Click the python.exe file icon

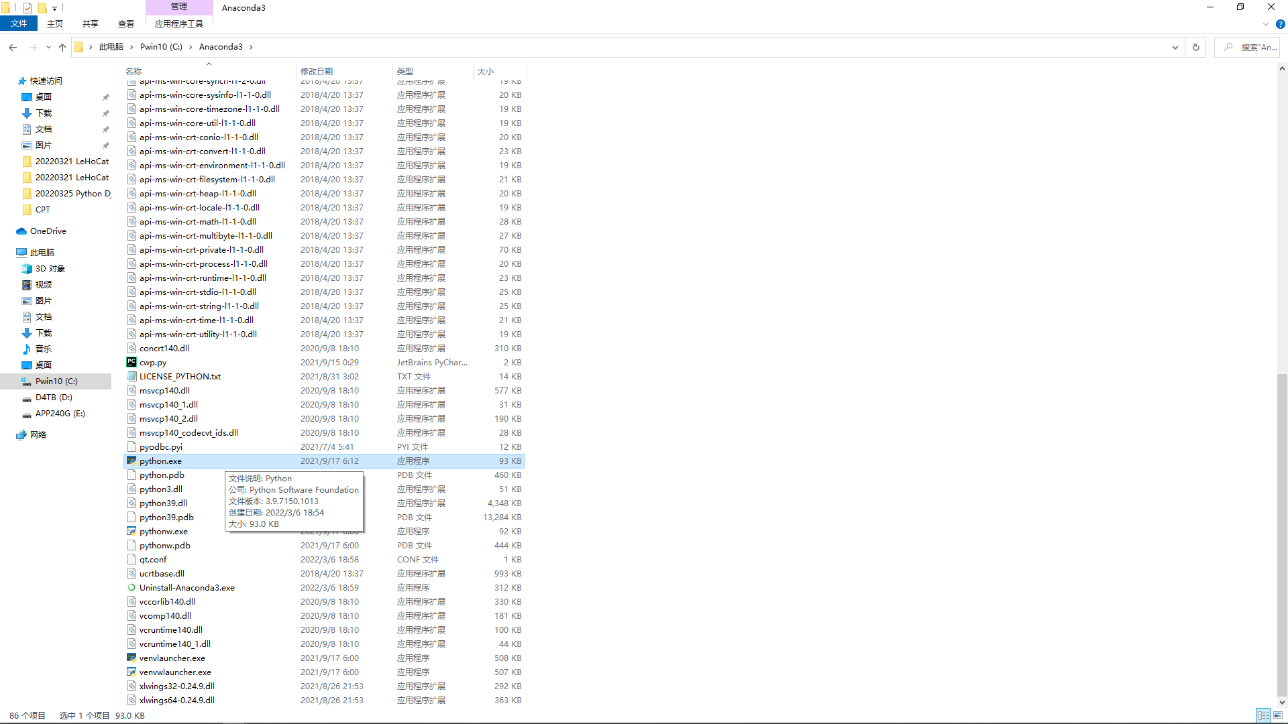tap(131, 461)
